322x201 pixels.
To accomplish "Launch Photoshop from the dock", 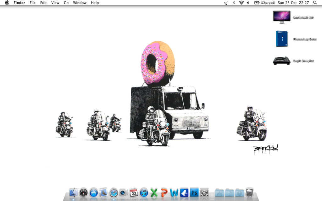I will (194, 193).
